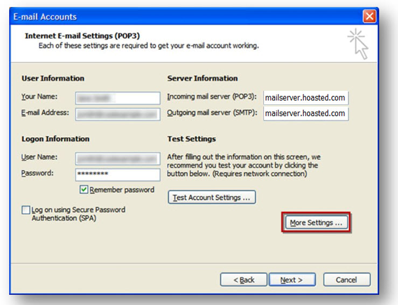
Task: Click the 'Each of these settings are required' text
Action: [149, 46]
